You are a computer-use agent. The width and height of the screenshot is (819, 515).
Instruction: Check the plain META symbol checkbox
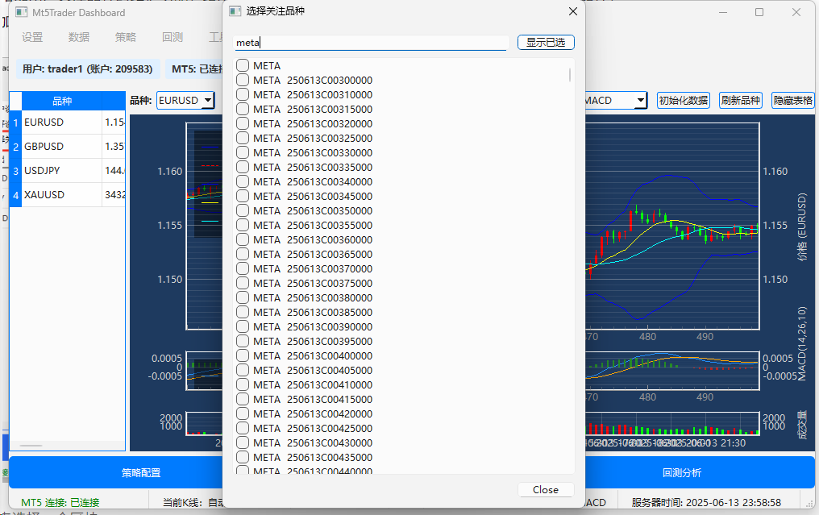click(243, 65)
